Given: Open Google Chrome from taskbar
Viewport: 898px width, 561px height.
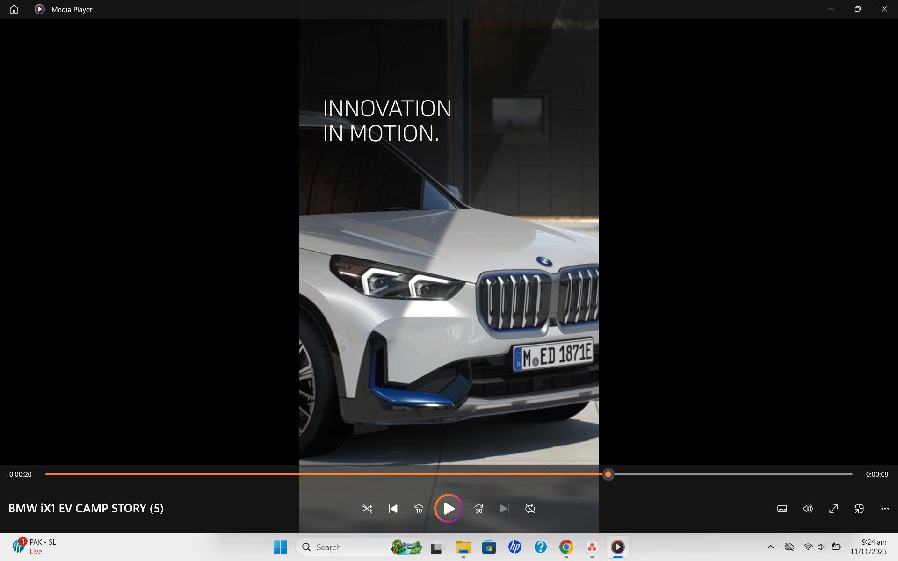Looking at the screenshot, I should (x=566, y=547).
